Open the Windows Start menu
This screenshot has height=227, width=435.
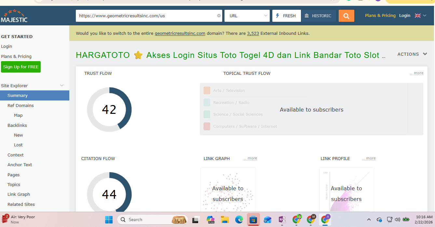(x=109, y=220)
